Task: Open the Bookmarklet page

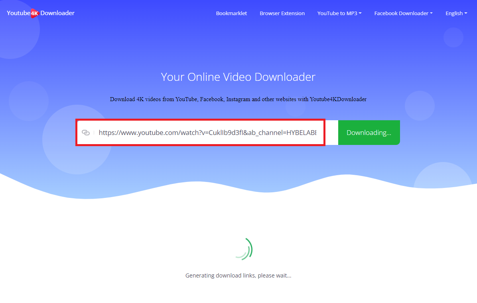Action: (x=231, y=14)
